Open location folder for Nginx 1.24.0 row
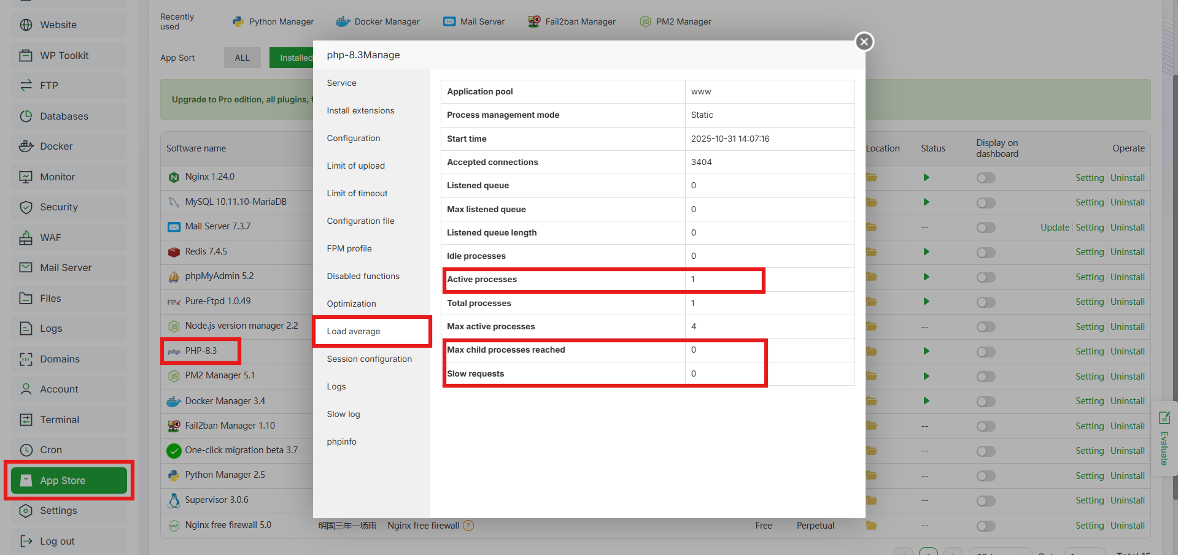Image resolution: width=1178 pixels, height=555 pixels. [x=872, y=177]
